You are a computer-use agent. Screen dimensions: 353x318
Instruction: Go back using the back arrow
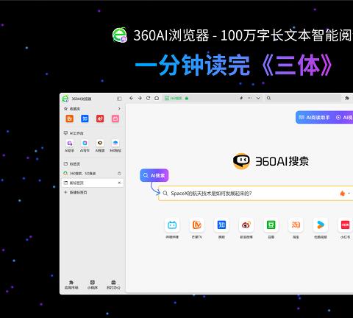[132, 98]
